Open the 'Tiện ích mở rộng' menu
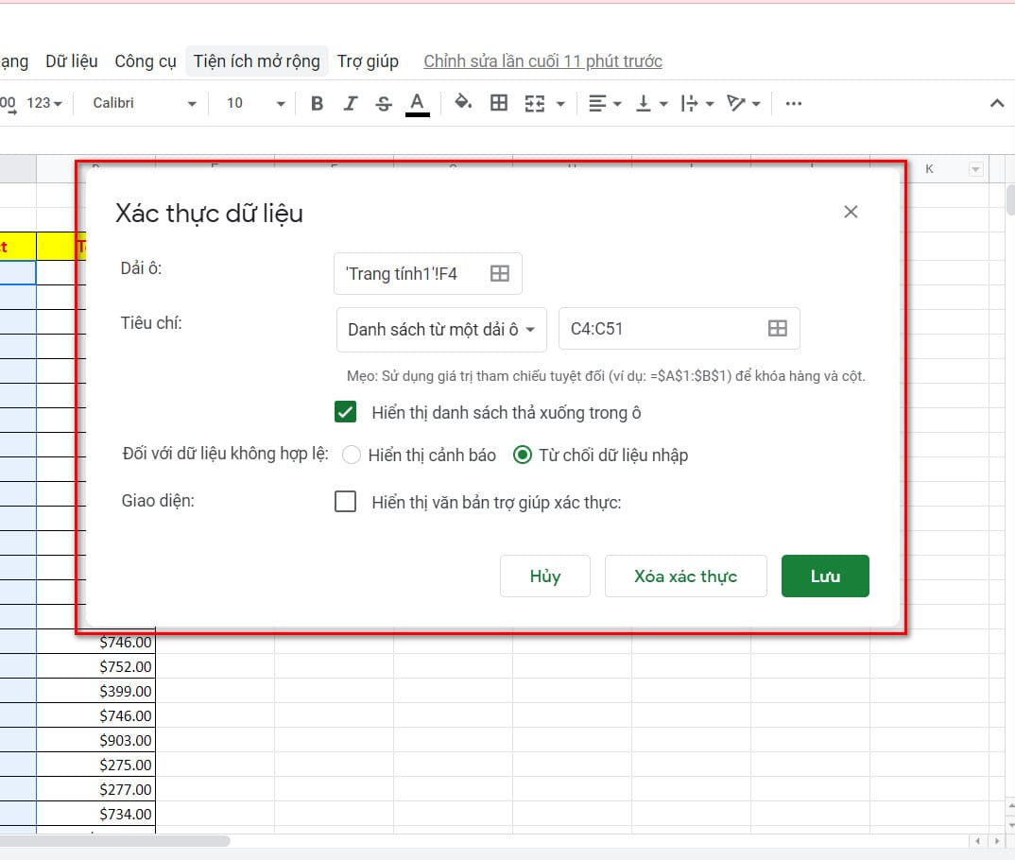 256,60
